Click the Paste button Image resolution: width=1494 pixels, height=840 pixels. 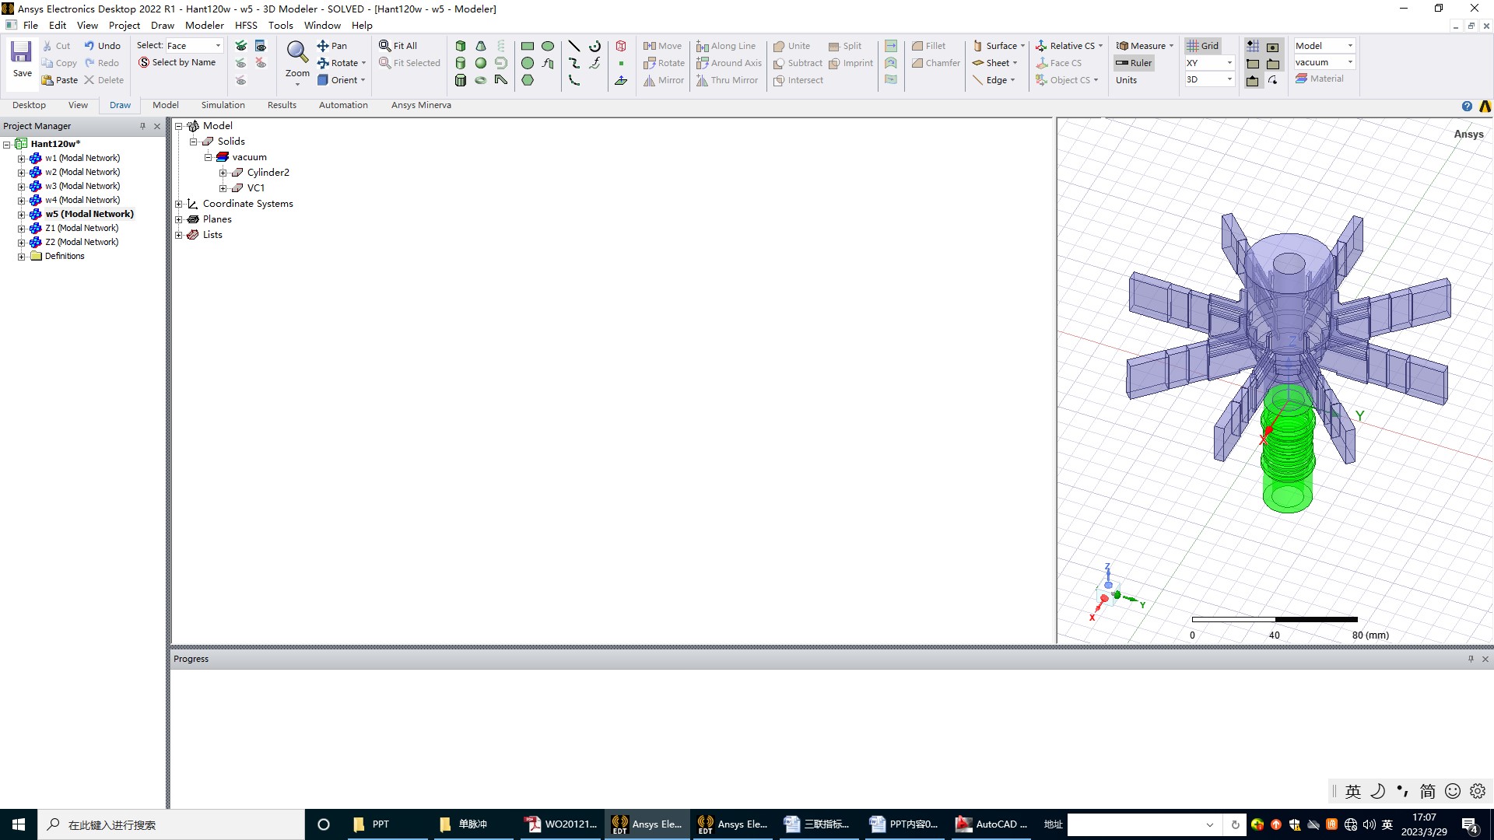60,80
